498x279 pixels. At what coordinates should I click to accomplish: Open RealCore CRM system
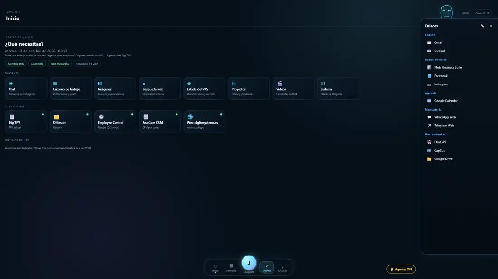pyautogui.click(x=160, y=121)
